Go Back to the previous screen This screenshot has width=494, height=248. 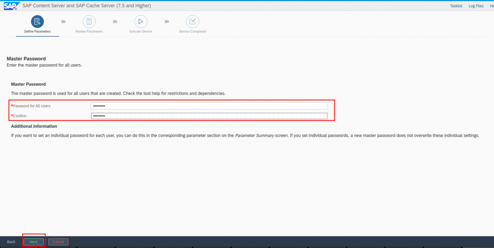(x=11, y=242)
